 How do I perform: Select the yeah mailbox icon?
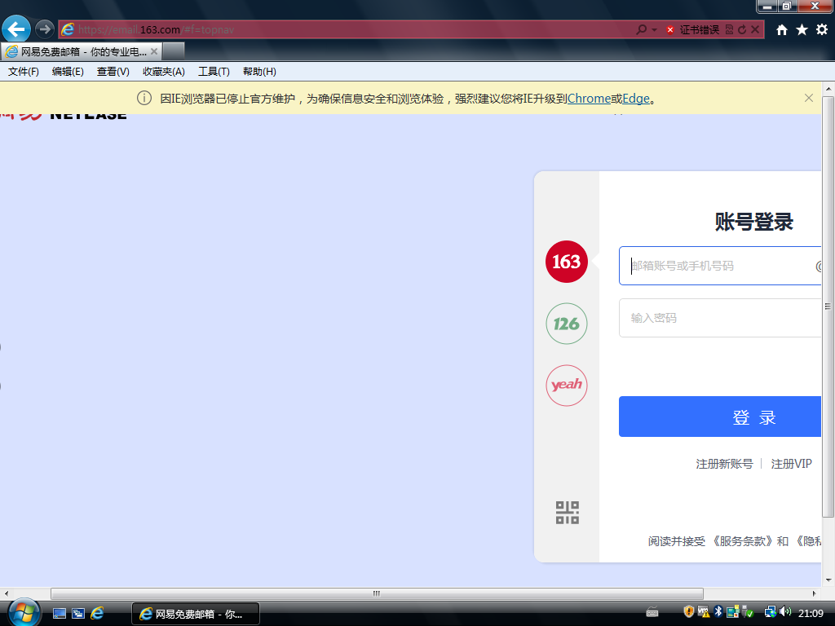[x=566, y=386]
